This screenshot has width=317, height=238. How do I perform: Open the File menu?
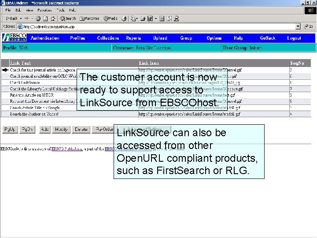8,10
